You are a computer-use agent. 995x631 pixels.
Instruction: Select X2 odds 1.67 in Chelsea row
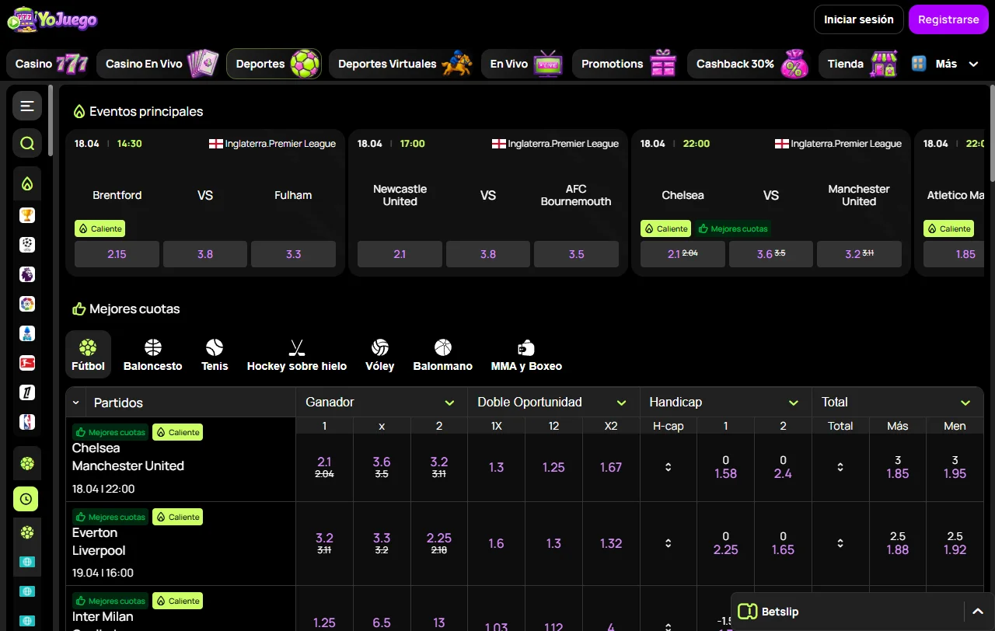click(611, 467)
